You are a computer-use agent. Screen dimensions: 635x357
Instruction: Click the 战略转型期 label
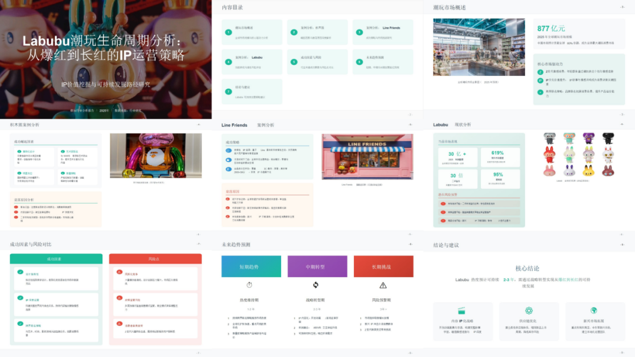[x=315, y=301]
